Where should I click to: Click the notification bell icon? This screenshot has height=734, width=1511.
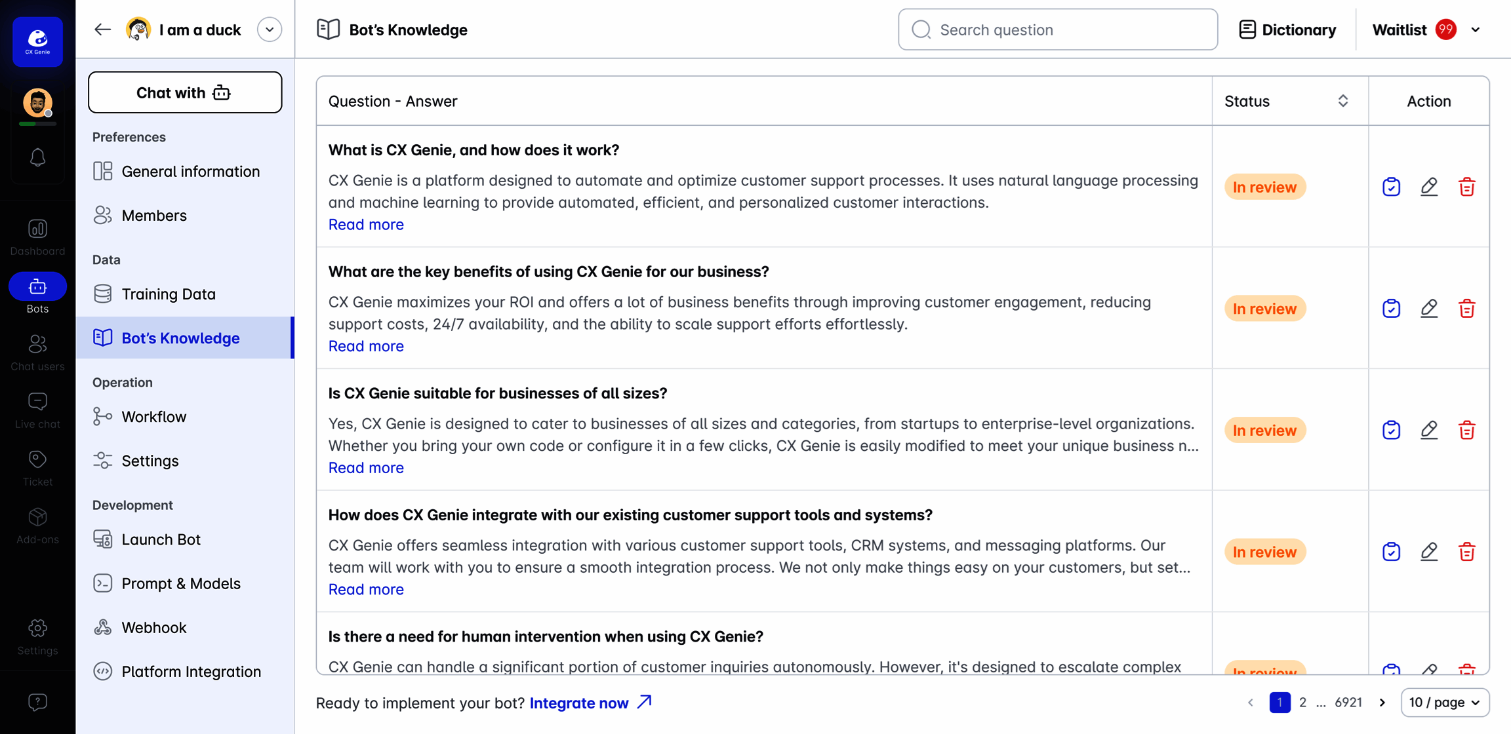tap(37, 157)
